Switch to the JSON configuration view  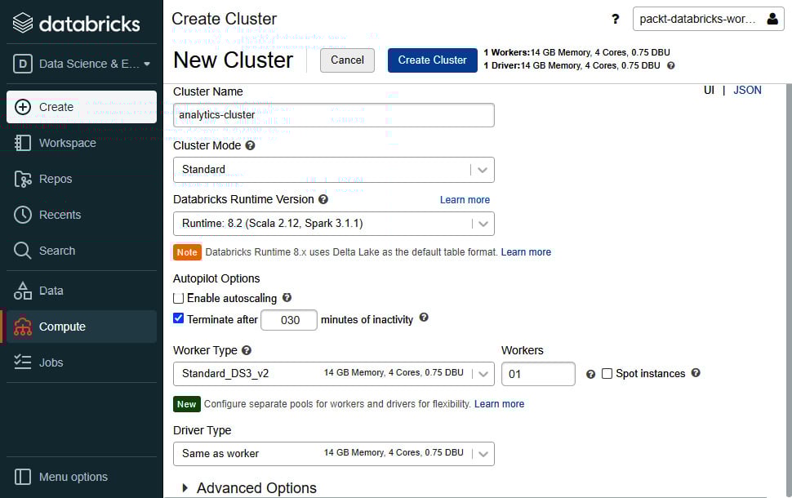(x=747, y=90)
